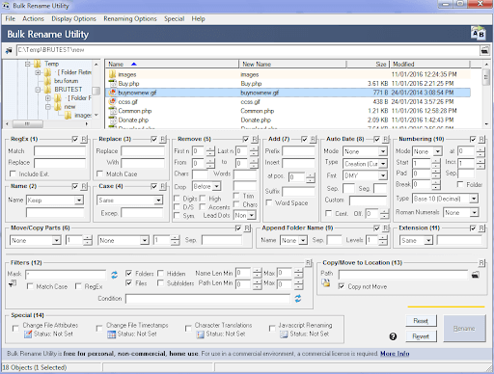The height and width of the screenshot is (374, 494).
Task: Click the folder icon under the Path label
Action: tap(326, 282)
